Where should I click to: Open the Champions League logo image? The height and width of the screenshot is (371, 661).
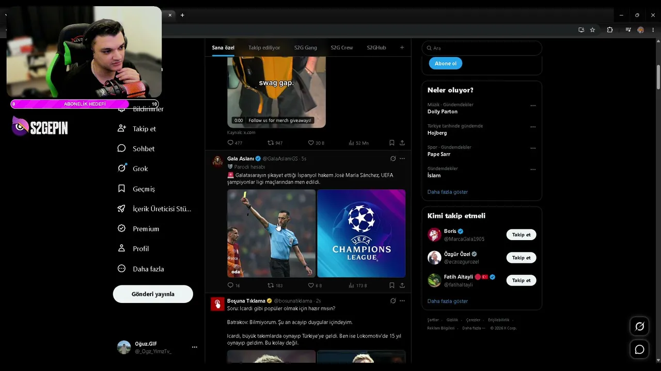tap(361, 233)
